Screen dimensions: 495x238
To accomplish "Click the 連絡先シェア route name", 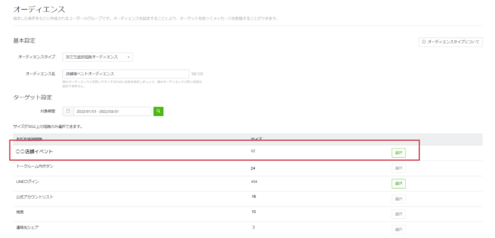I will [27, 227].
